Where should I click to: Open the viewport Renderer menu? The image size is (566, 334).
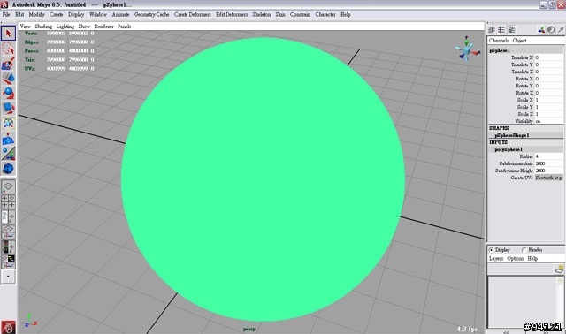tap(104, 27)
